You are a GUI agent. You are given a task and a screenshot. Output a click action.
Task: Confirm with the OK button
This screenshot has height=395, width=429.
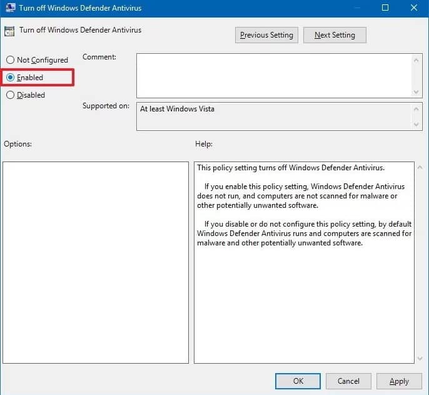point(298,381)
